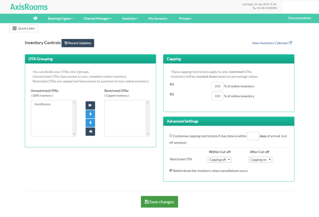Click the Recent Updates button
The width and height of the screenshot is (319, 217).
[78, 43]
